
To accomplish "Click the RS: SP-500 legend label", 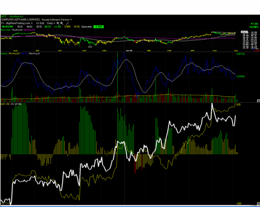I will point(16,104).
